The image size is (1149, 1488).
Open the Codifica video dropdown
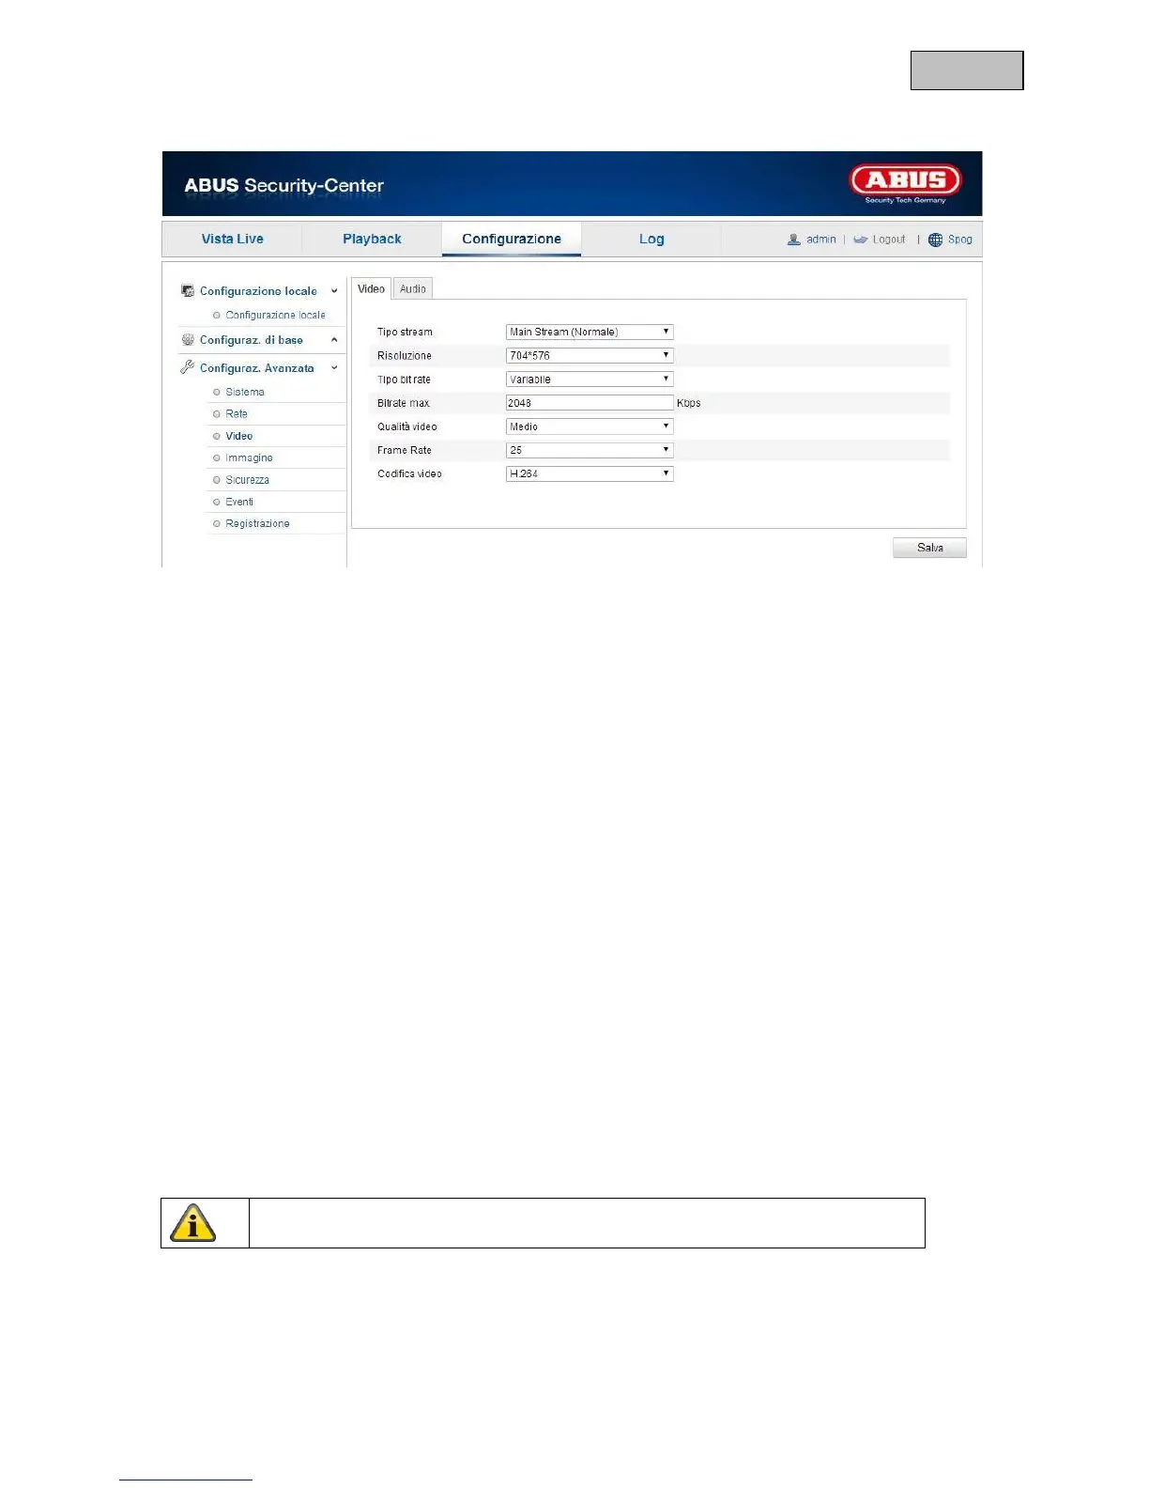(x=590, y=473)
